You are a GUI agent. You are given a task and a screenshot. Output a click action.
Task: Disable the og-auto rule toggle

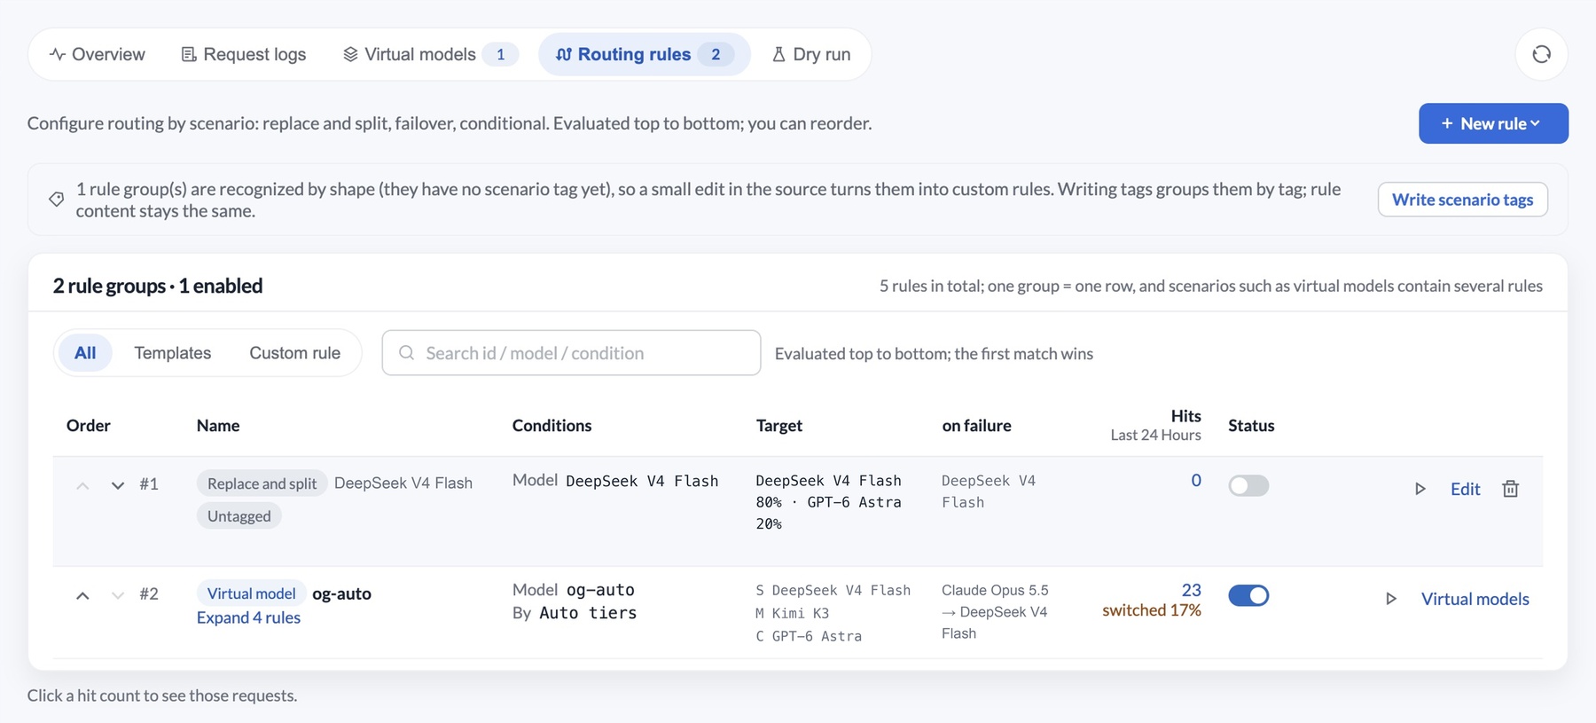[x=1248, y=595]
